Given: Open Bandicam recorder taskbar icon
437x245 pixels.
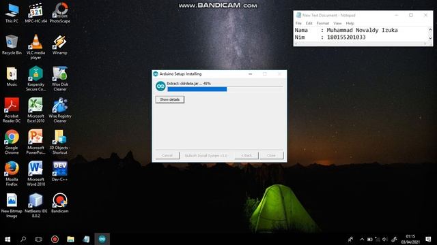Looking at the screenshot, I should 55,239.
